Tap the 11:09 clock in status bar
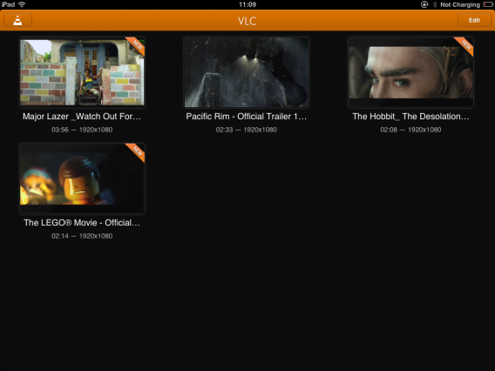 coord(247,4)
